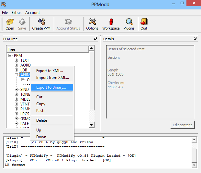Click tree scrollbar up arrow
201x173 pixels.
click(92, 48)
